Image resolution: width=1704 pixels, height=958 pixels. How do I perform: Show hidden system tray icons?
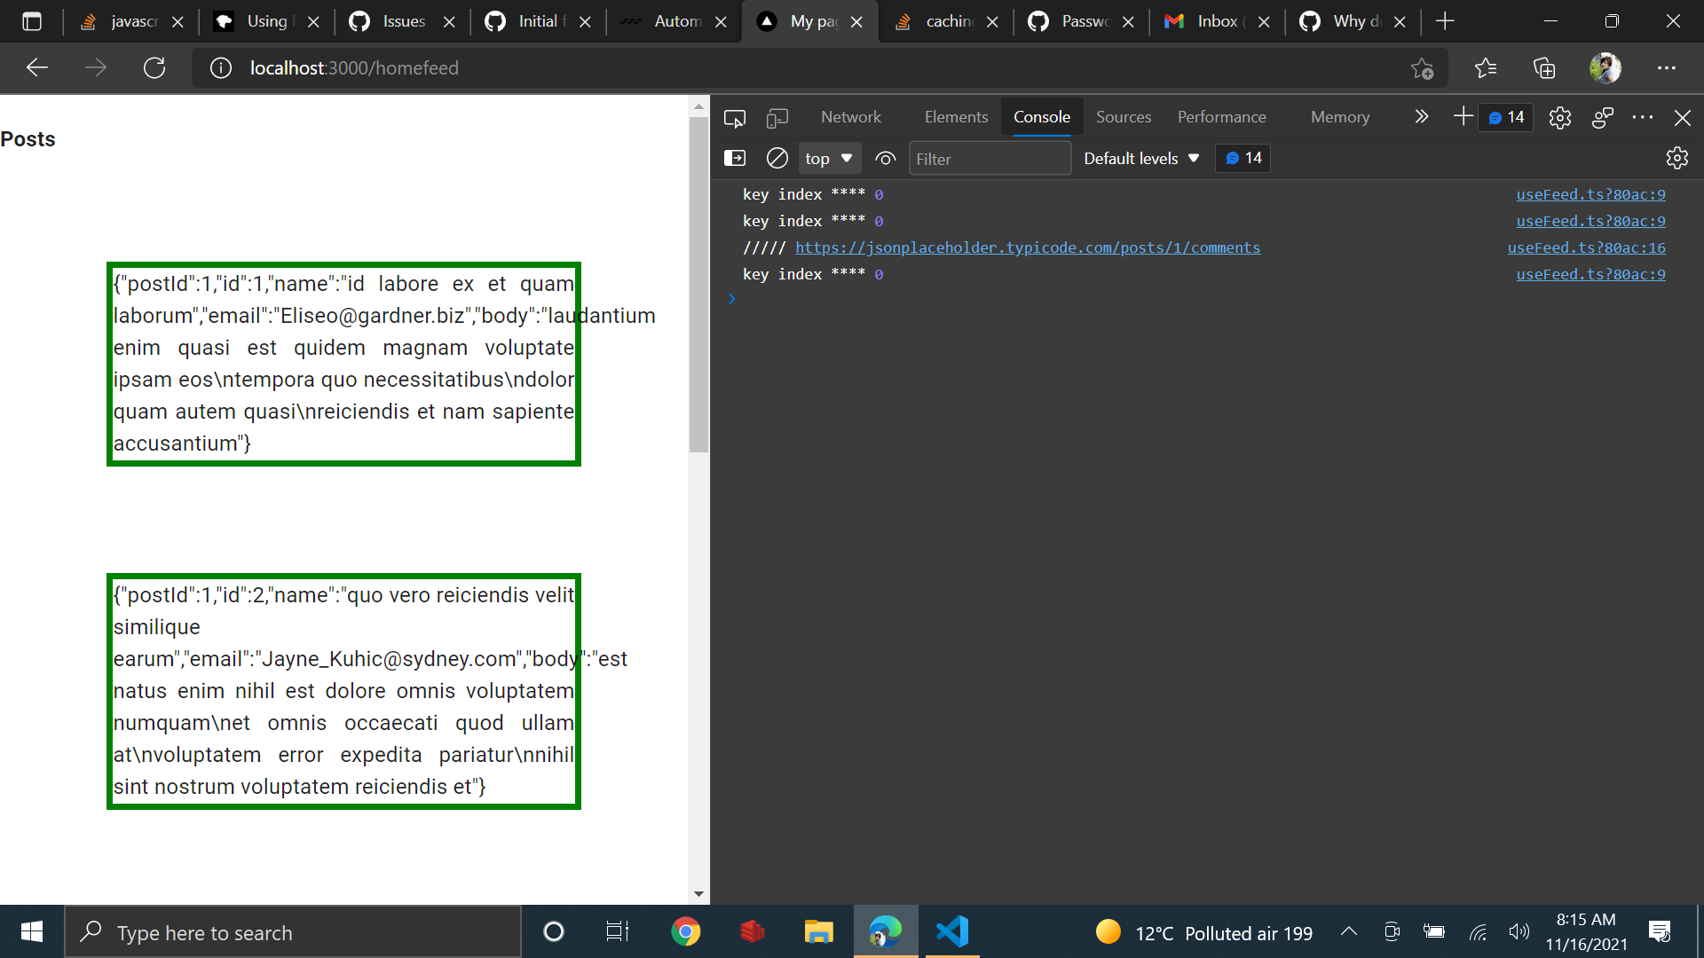(x=1349, y=931)
